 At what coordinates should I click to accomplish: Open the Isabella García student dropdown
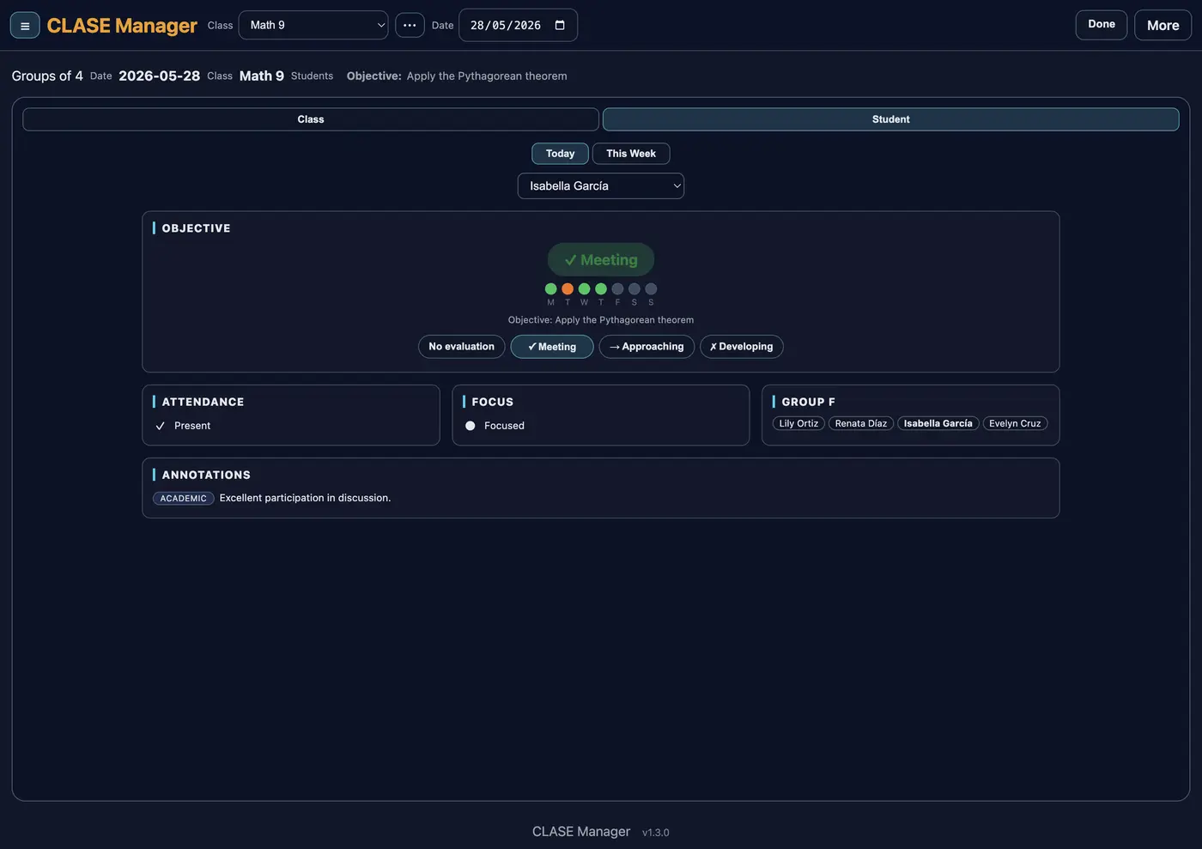[x=601, y=186]
